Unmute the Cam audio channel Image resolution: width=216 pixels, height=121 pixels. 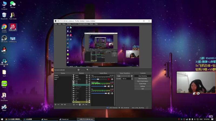pyautogui.click(x=109, y=79)
